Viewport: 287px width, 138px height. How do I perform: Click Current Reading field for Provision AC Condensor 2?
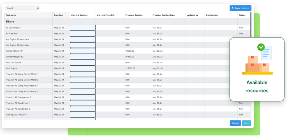[83, 109]
